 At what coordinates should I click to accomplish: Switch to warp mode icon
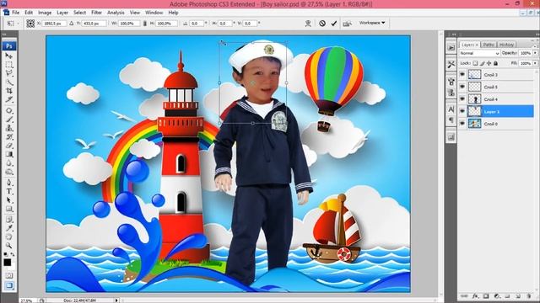tap(308, 24)
